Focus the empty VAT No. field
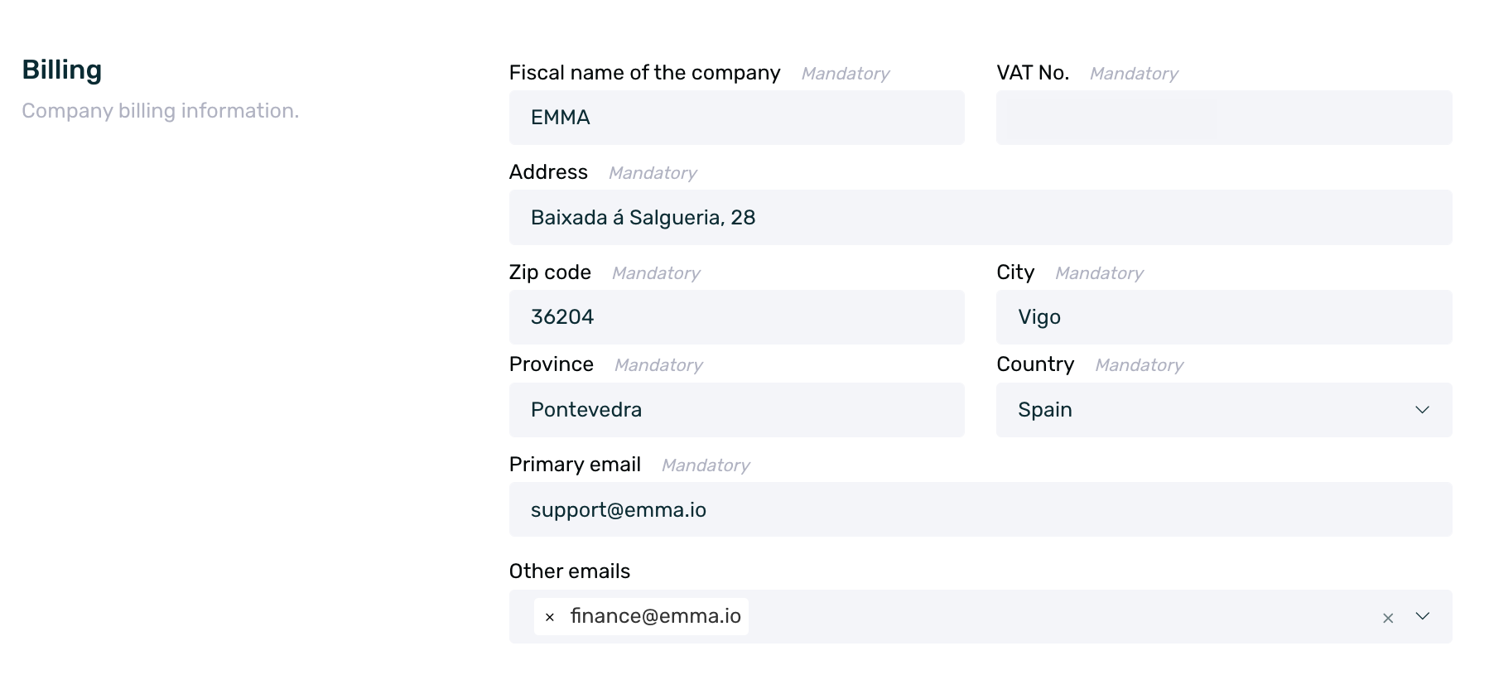 click(1223, 118)
